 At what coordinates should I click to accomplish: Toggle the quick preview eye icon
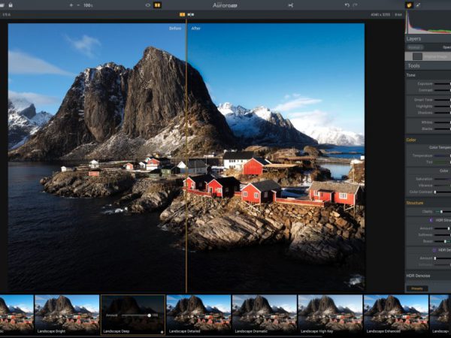click(x=147, y=5)
